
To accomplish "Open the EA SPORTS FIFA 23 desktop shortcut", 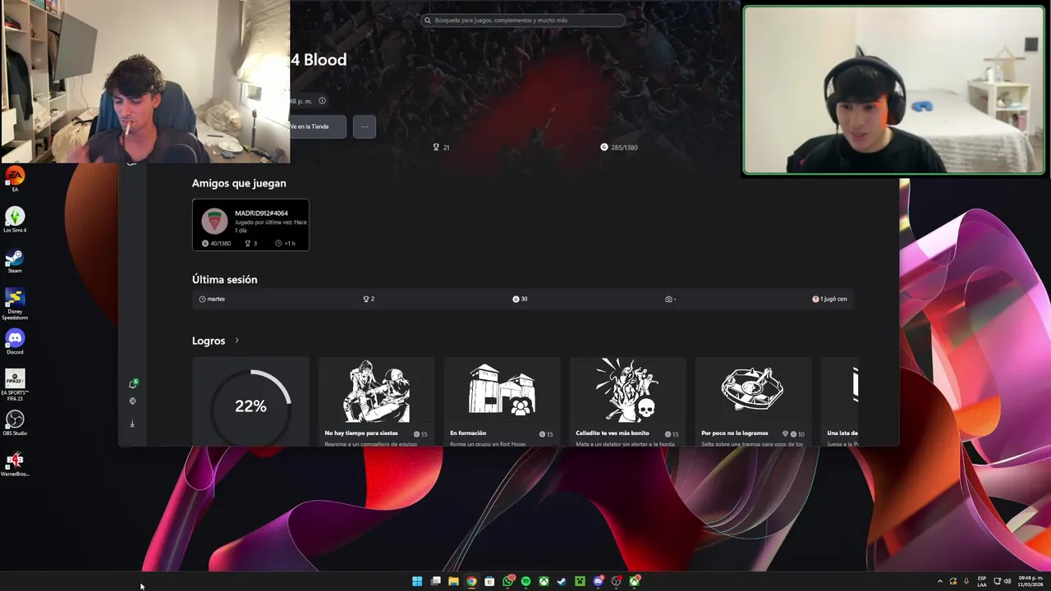I will tap(15, 384).
